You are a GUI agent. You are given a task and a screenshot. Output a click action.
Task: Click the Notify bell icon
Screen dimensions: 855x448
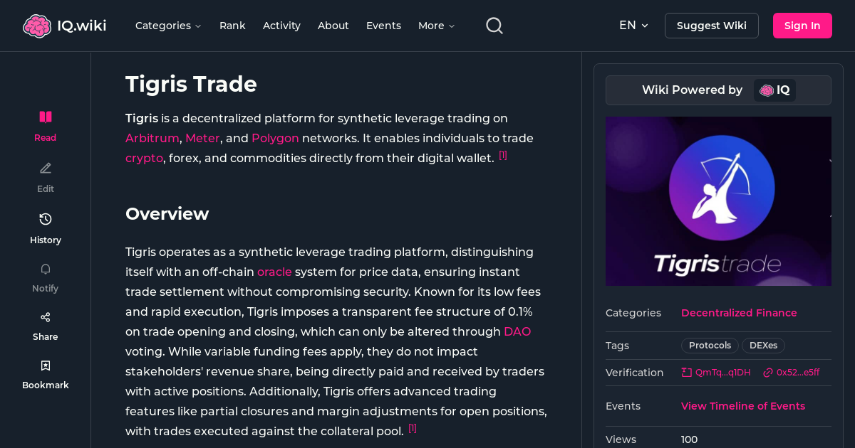[45, 269]
